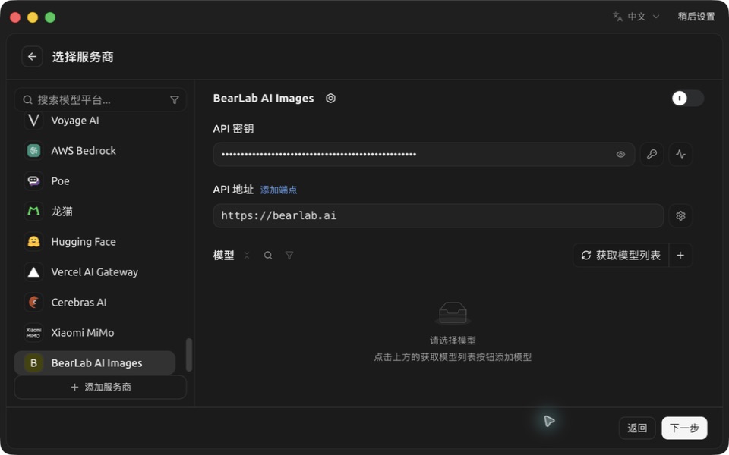Click the 返回 button
The height and width of the screenshot is (455, 729).
click(x=637, y=428)
